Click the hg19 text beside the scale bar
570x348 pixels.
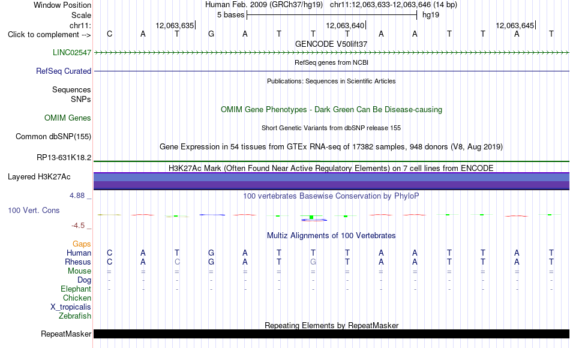(431, 15)
